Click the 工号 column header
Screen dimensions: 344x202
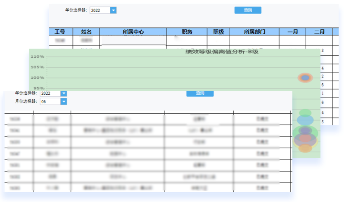coord(60,32)
